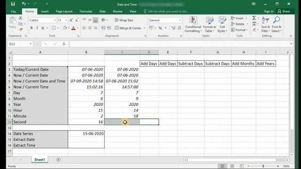Switch to the Page Layout tab
Image resolution: width=301 pixels, height=169 pixels.
pos(64,11)
